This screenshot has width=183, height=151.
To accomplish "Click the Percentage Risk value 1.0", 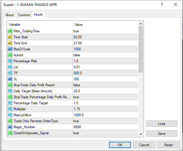I will point(76,61).
